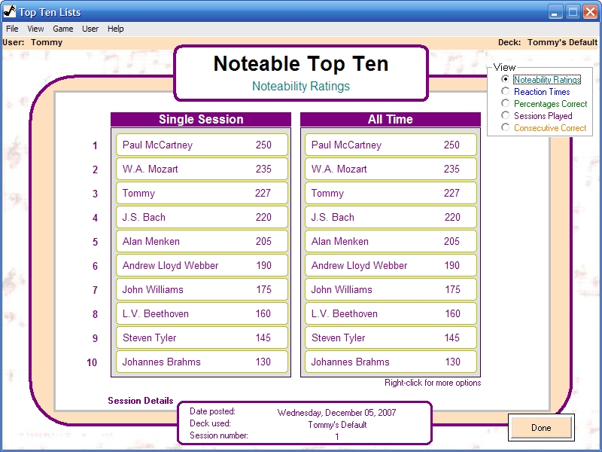
Task: Select Andrew Lloyd Webber in All Time list
Action: 391,265
